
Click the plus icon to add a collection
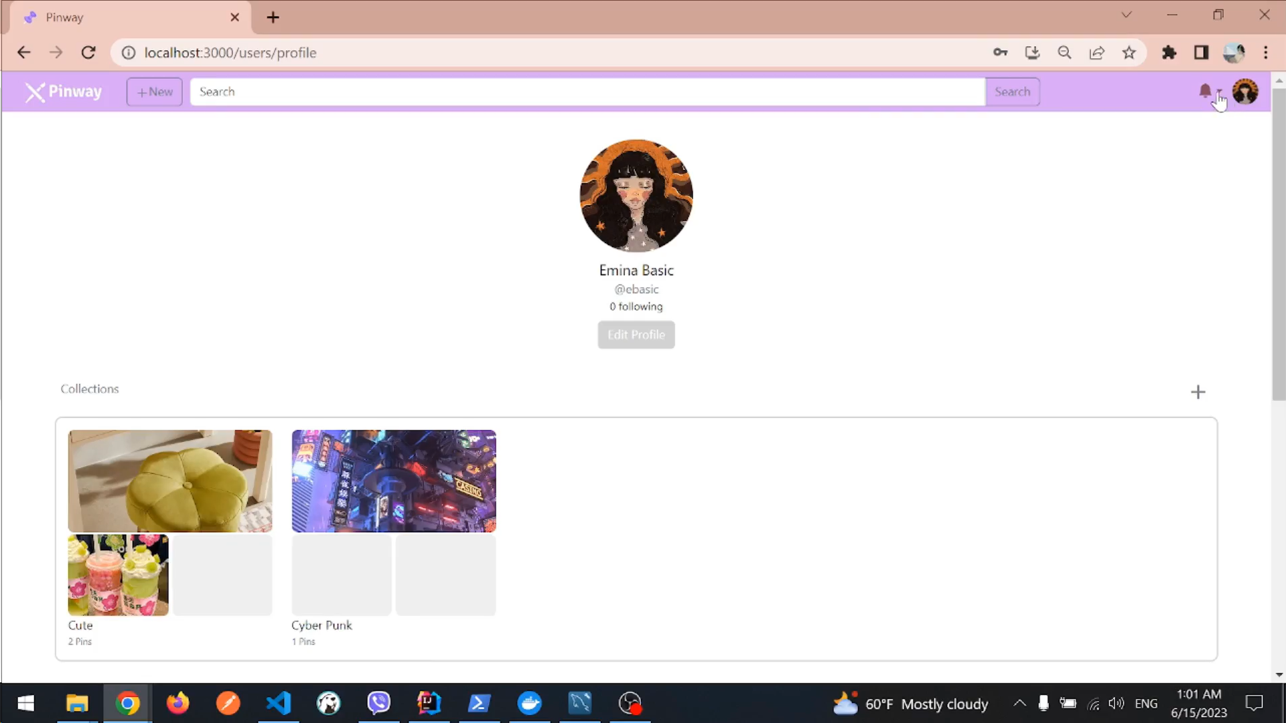click(x=1198, y=392)
